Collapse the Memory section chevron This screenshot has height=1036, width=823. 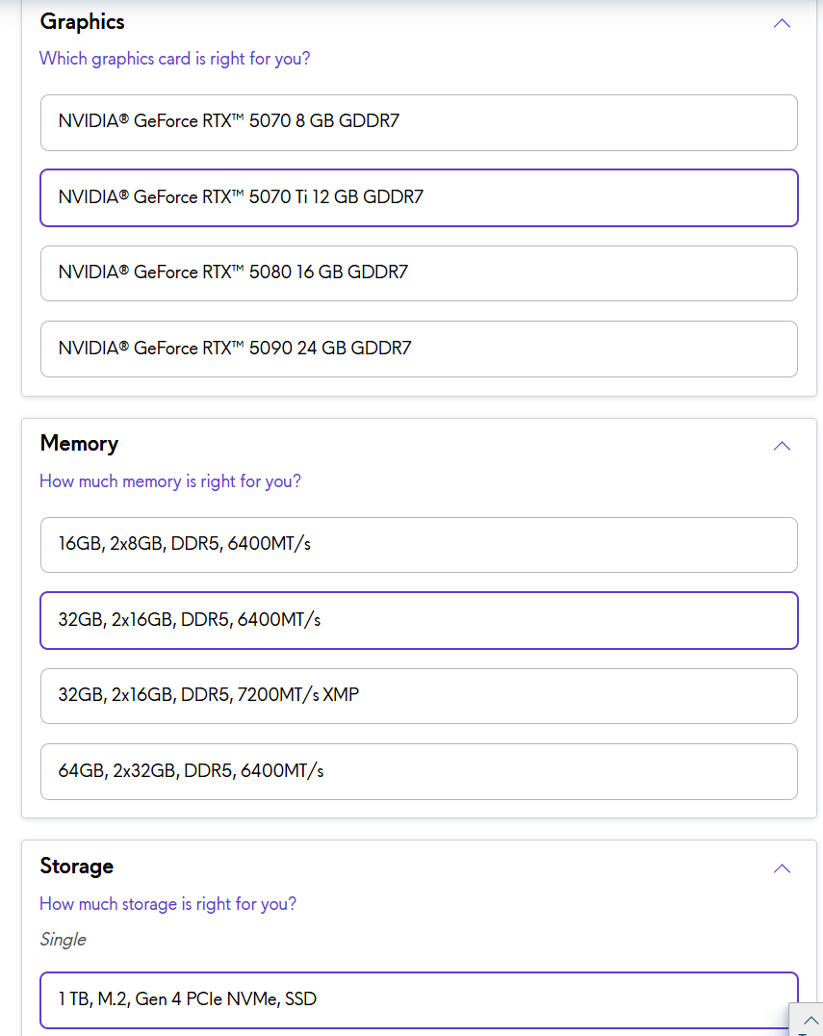point(782,446)
